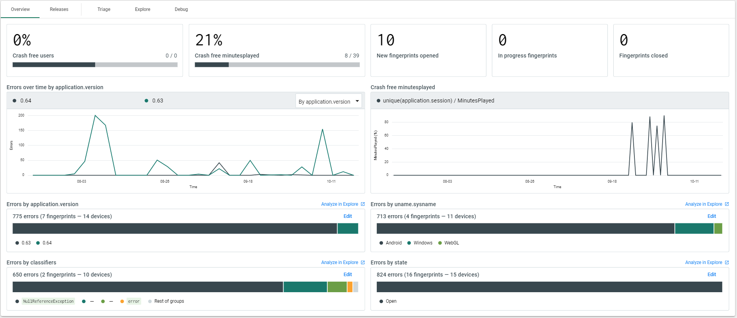Open the Triage tab
Screen dimensions: 737x318
(x=104, y=9)
